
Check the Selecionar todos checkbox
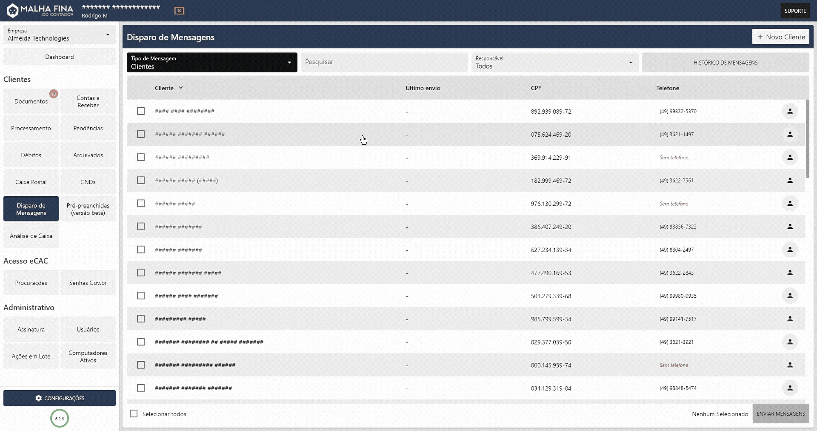(x=134, y=414)
